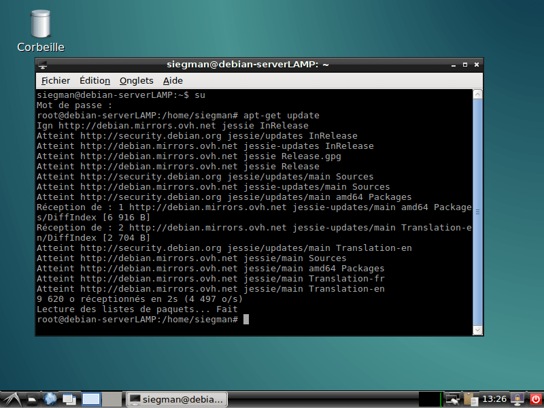544x408 pixels.
Task: Open the applications menu in the taskbar
Action: [12, 399]
